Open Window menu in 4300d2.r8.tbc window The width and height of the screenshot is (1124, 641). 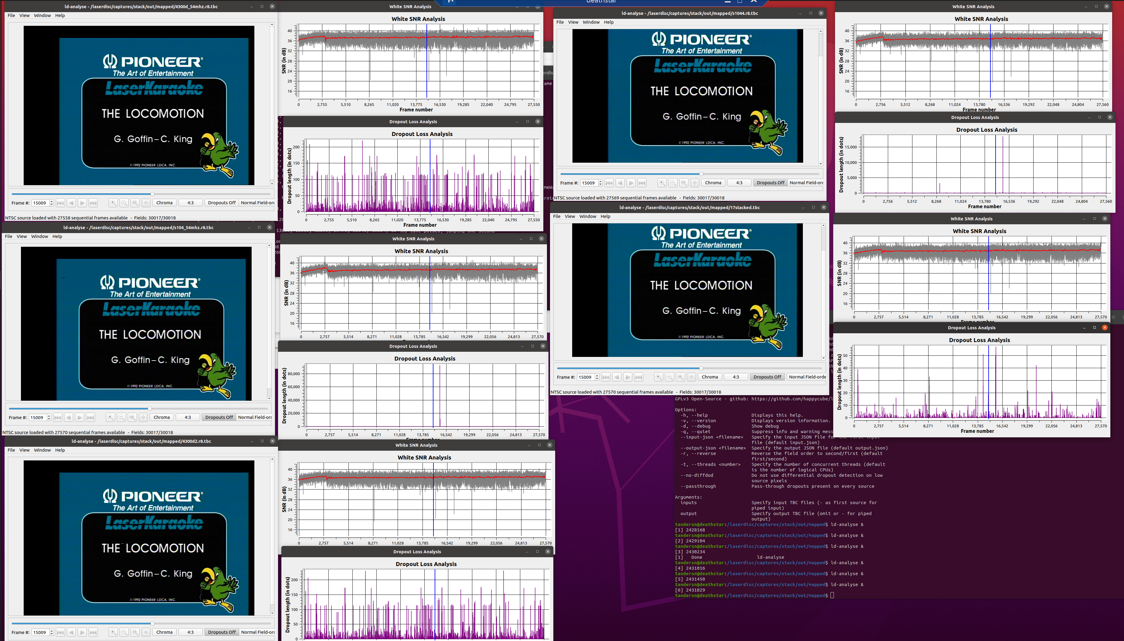tap(42, 450)
